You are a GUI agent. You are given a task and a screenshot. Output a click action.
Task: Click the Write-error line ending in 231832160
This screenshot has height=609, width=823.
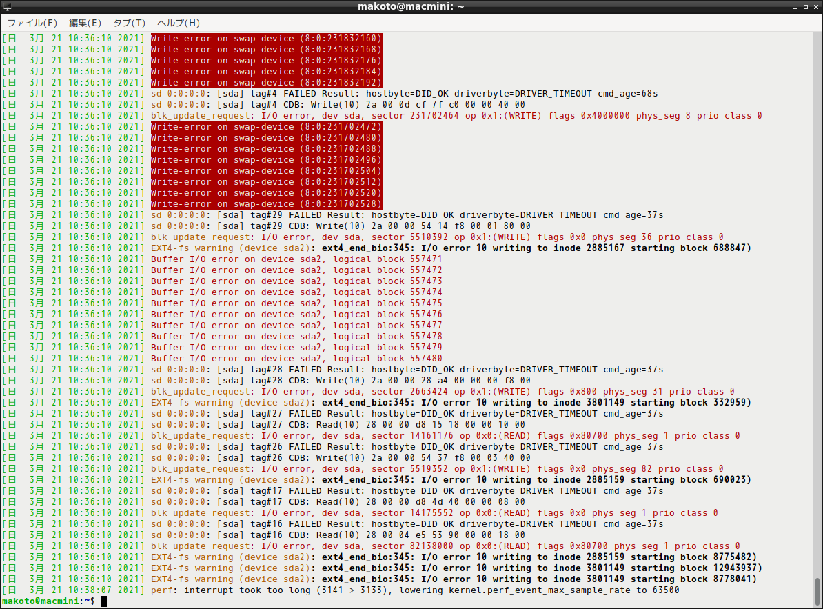point(265,39)
